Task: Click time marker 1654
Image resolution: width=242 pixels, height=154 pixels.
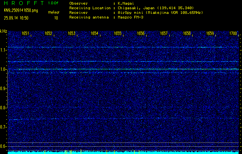Action: click(x=95, y=33)
